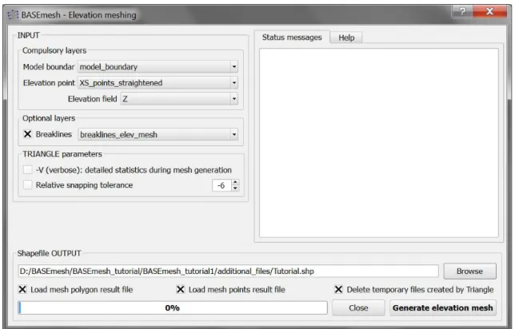Image resolution: width=515 pixels, height=329 pixels.
Task: Open the Elevation point layer dropdown
Action: (158, 83)
